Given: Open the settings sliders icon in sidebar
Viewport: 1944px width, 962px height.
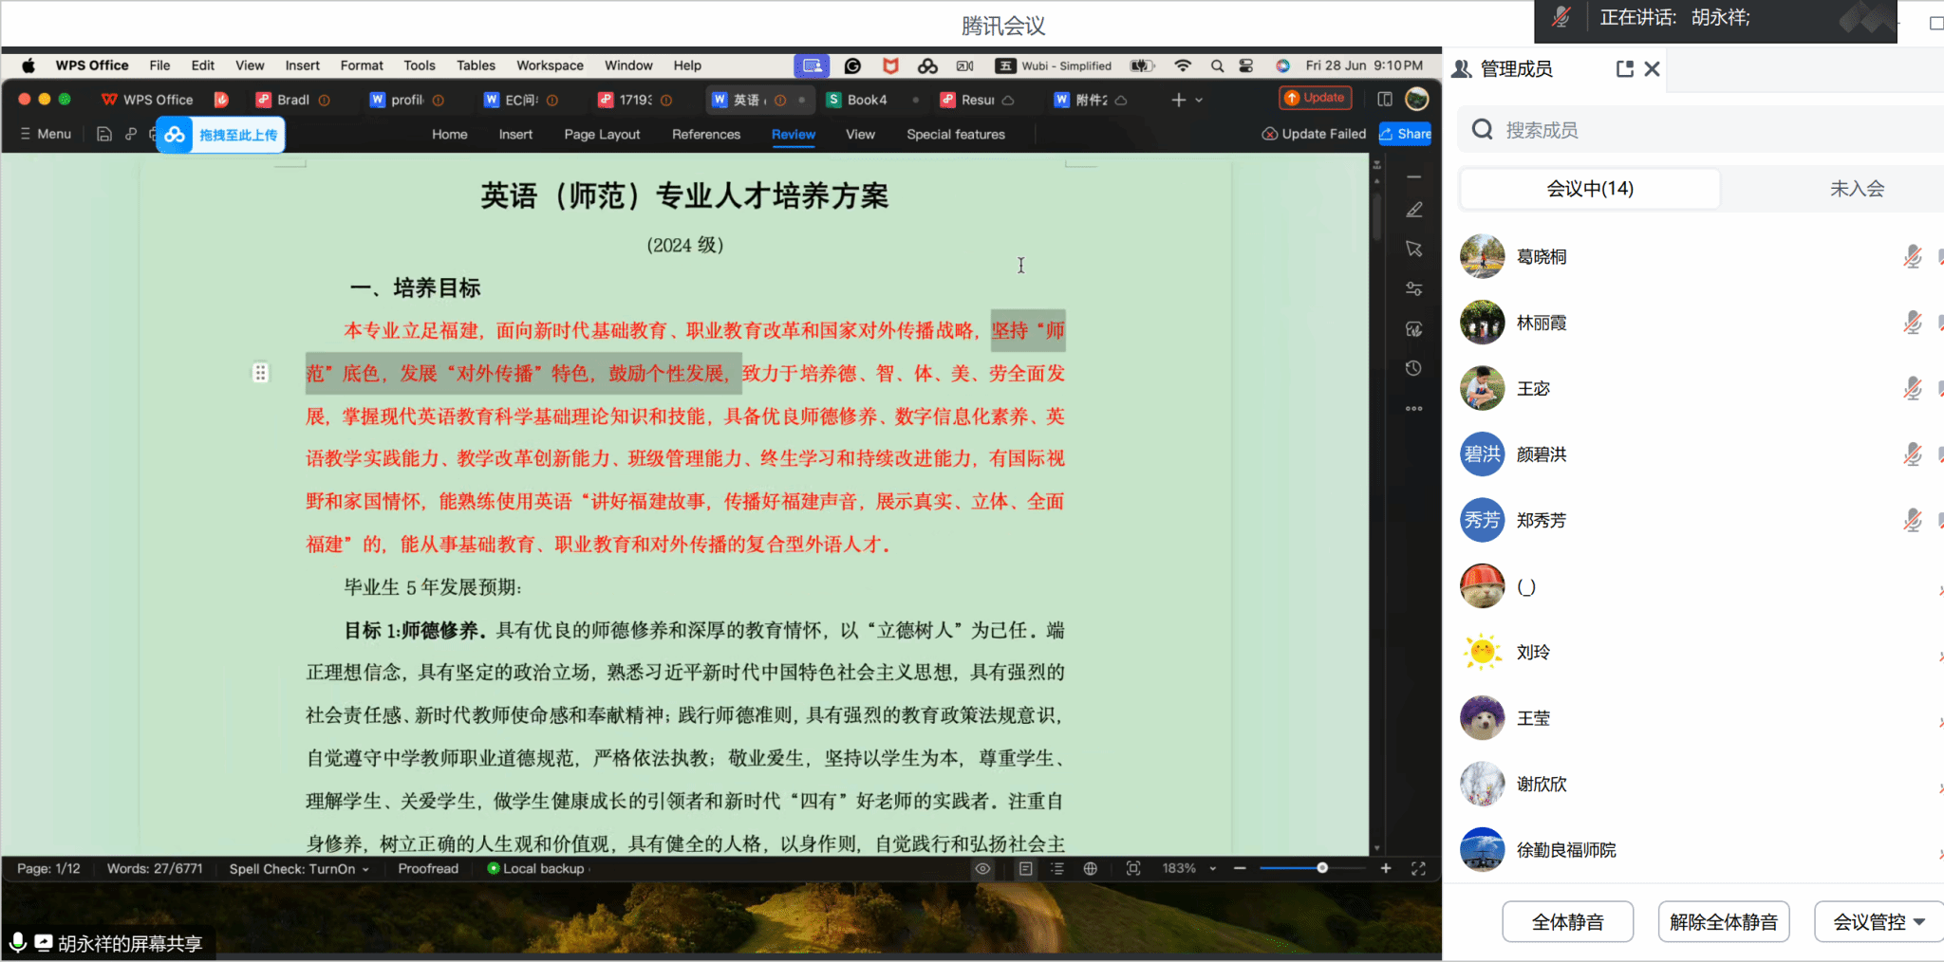Looking at the screenshot, I should tap(1414, 289).
